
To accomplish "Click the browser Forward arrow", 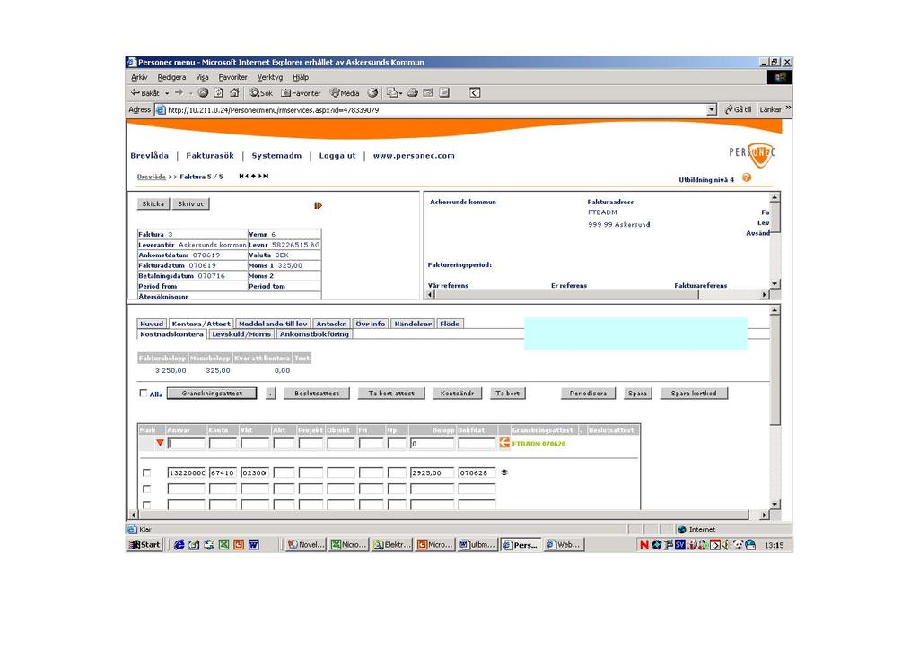I will coord(179,92).
